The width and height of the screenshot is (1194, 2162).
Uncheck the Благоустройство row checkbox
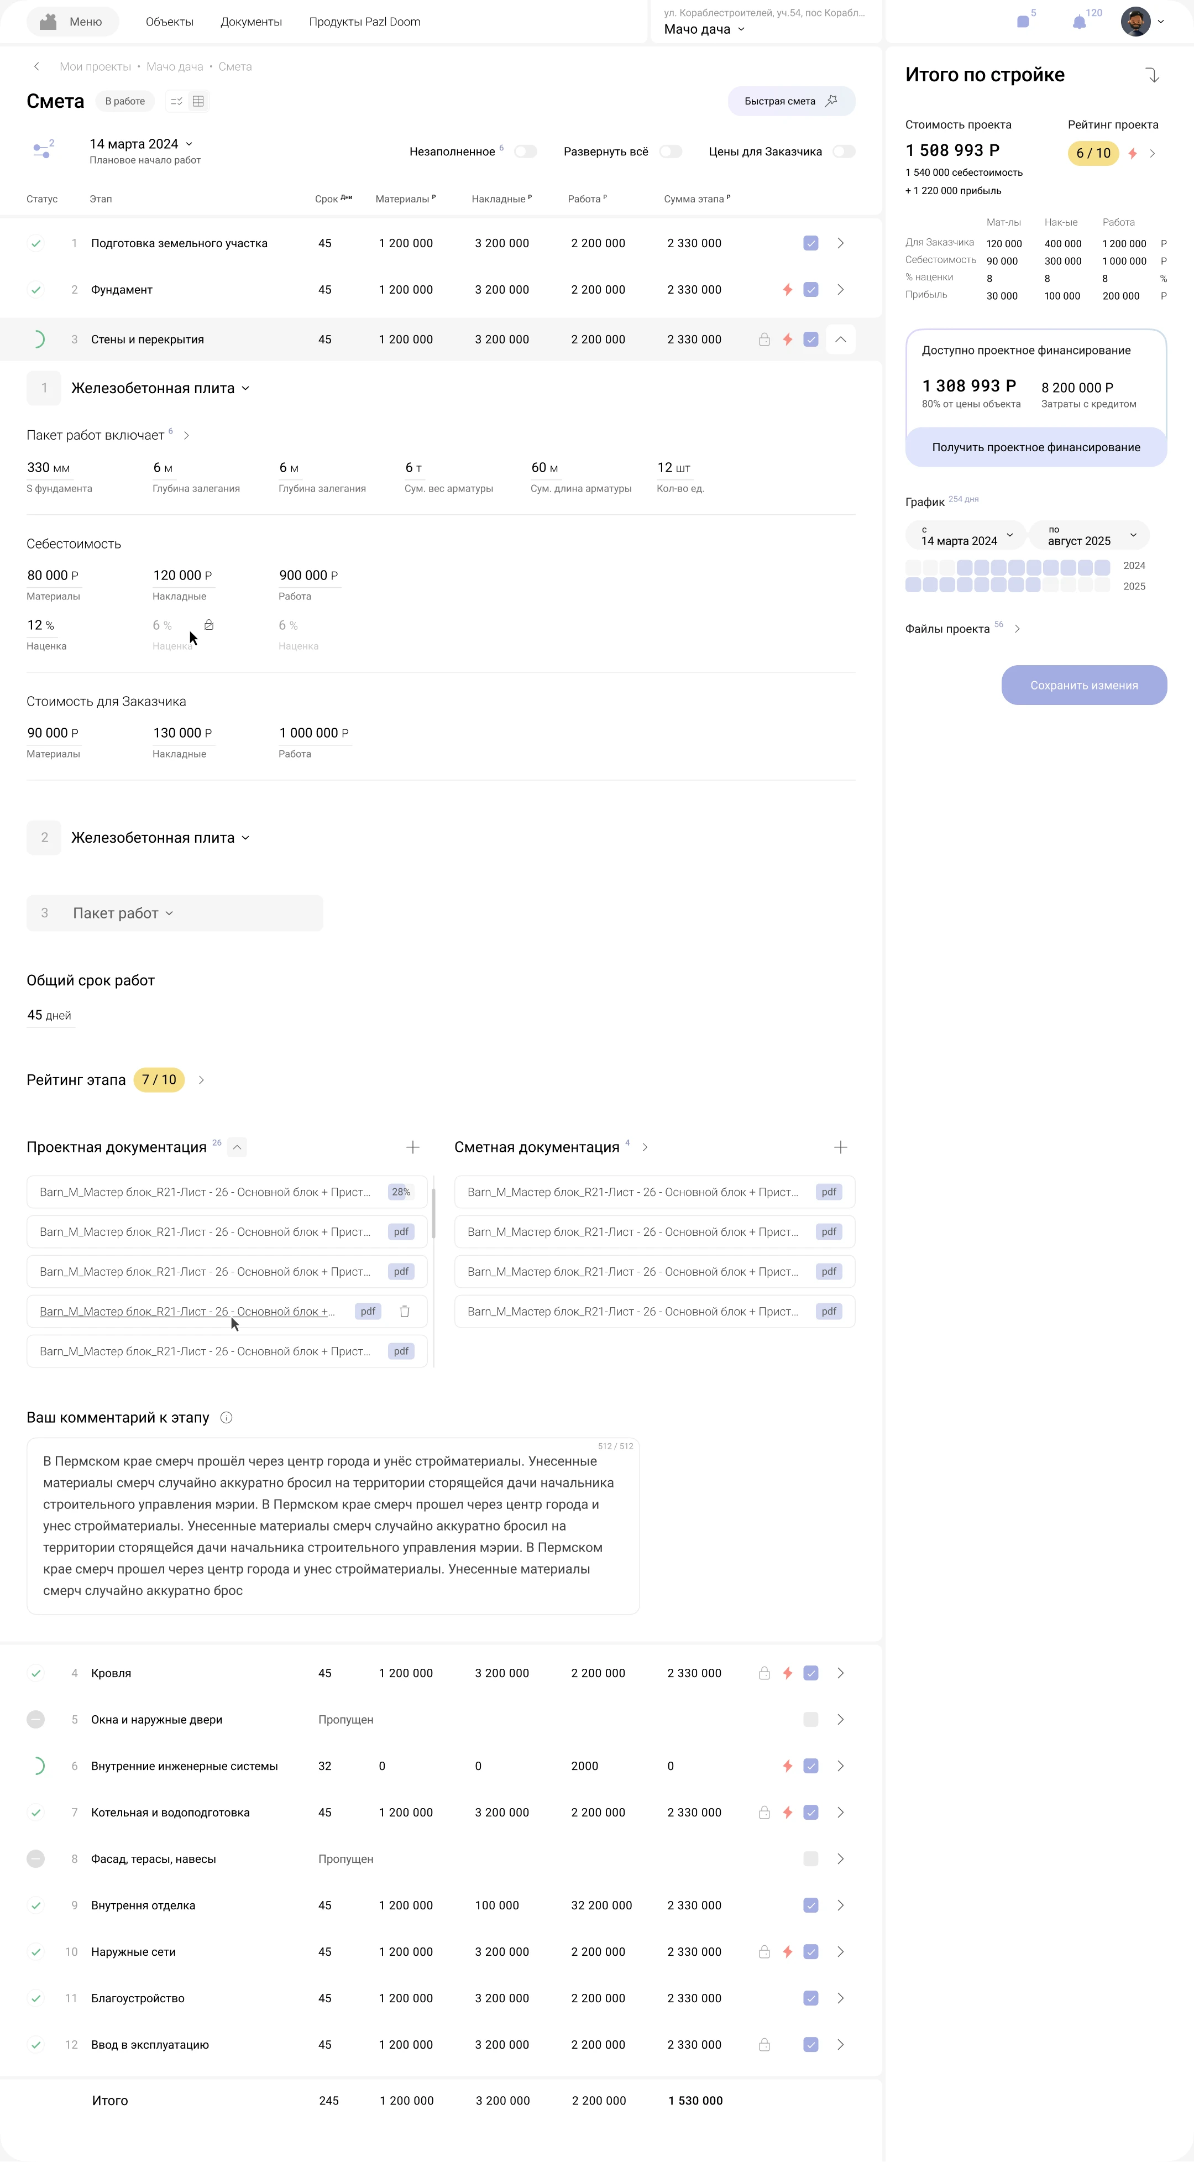click(x=810, y=1997)
